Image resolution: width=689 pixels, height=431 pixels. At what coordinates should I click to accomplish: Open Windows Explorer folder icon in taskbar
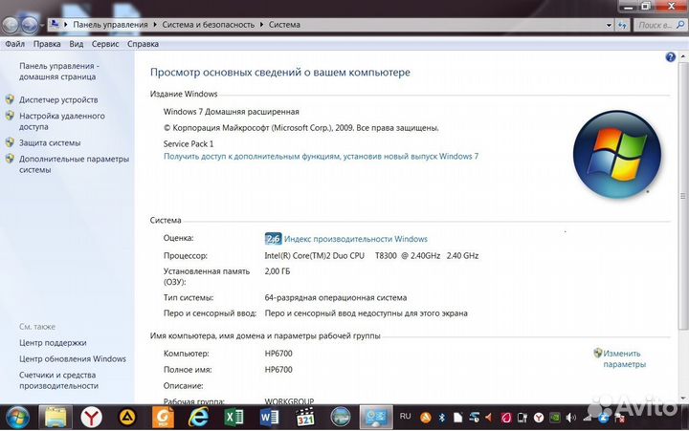[x=56, y=417]
